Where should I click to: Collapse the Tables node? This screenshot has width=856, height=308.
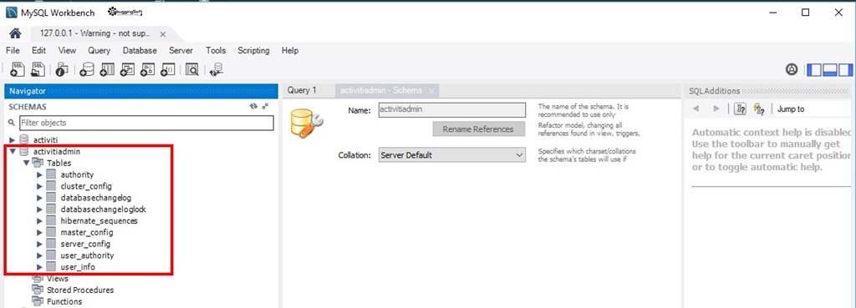(x=26, y=163)
